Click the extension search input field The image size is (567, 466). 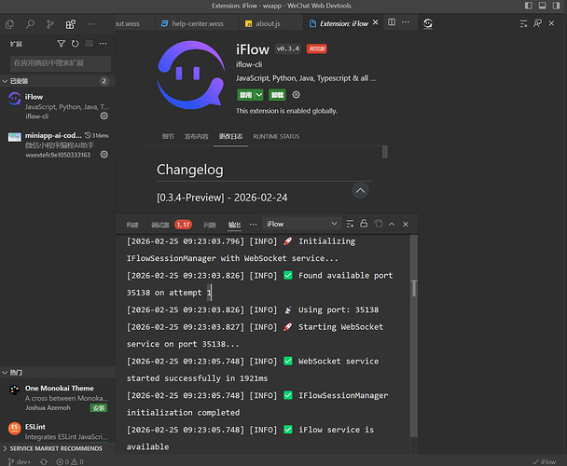[x=60, y=62]
